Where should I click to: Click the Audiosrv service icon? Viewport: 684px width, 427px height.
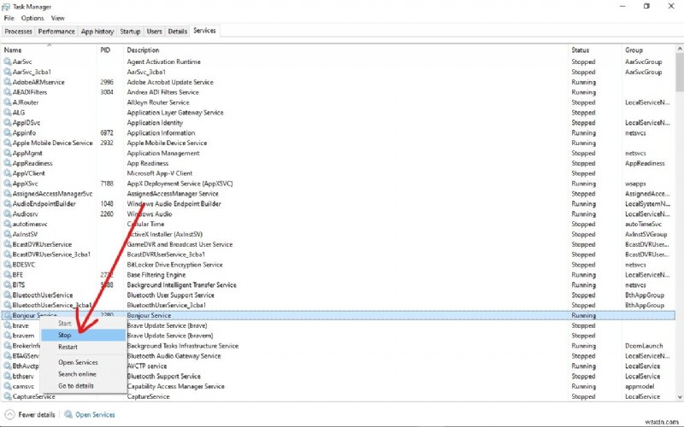coord(8,213)
